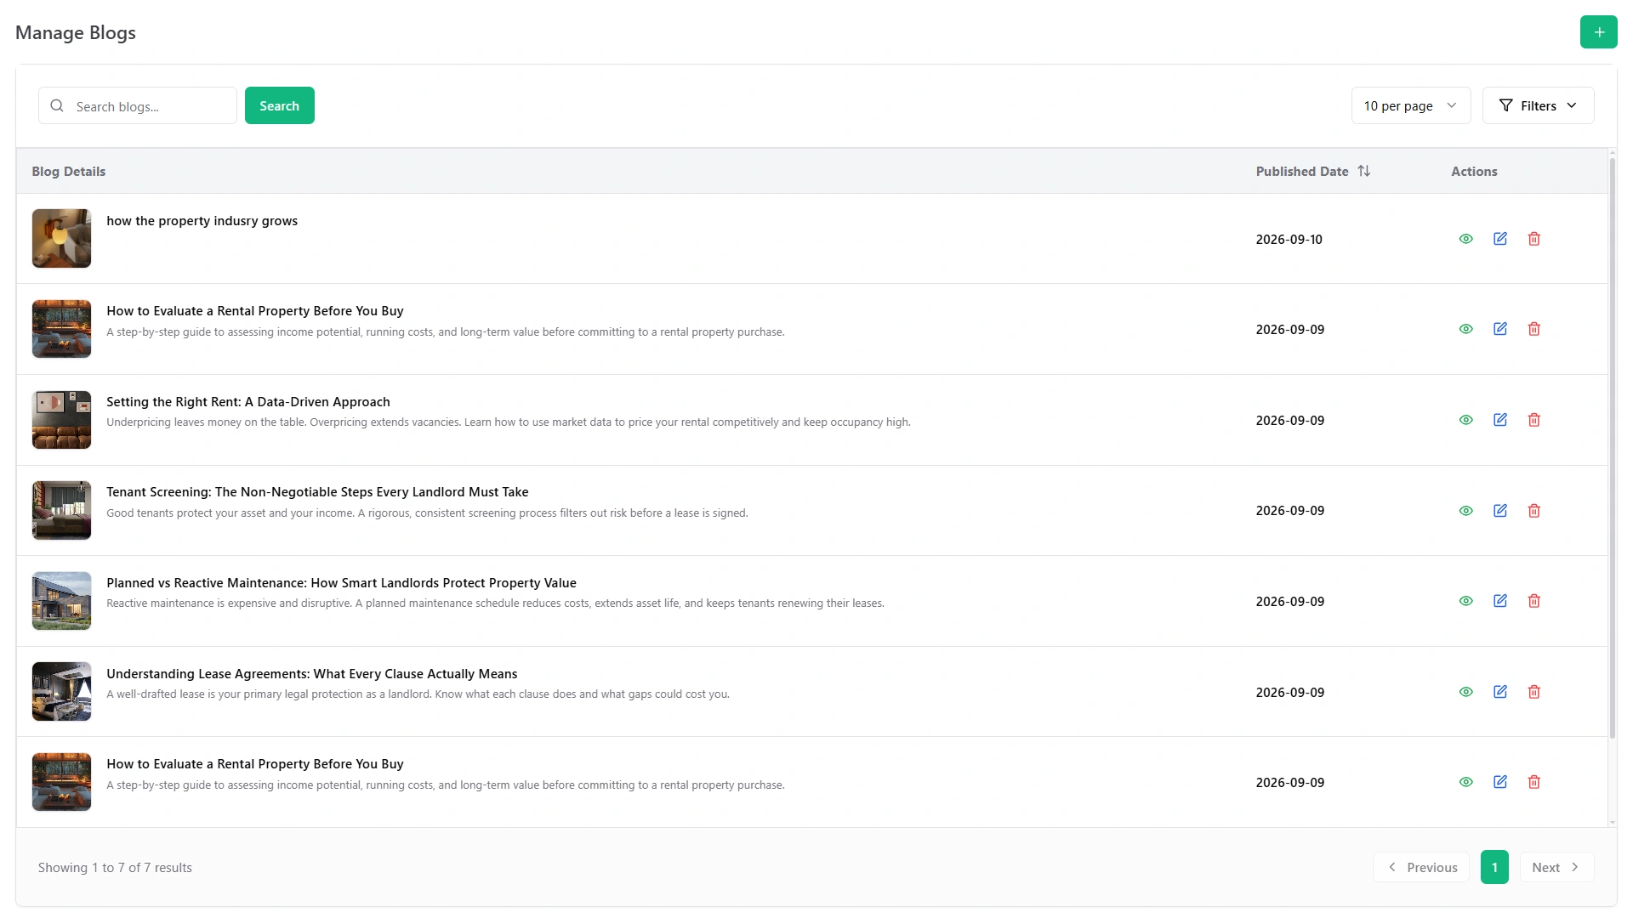The image size is (1633, 918).
Task: Click the magnifier icon inside the search box
Action: [x=57, y=105]
